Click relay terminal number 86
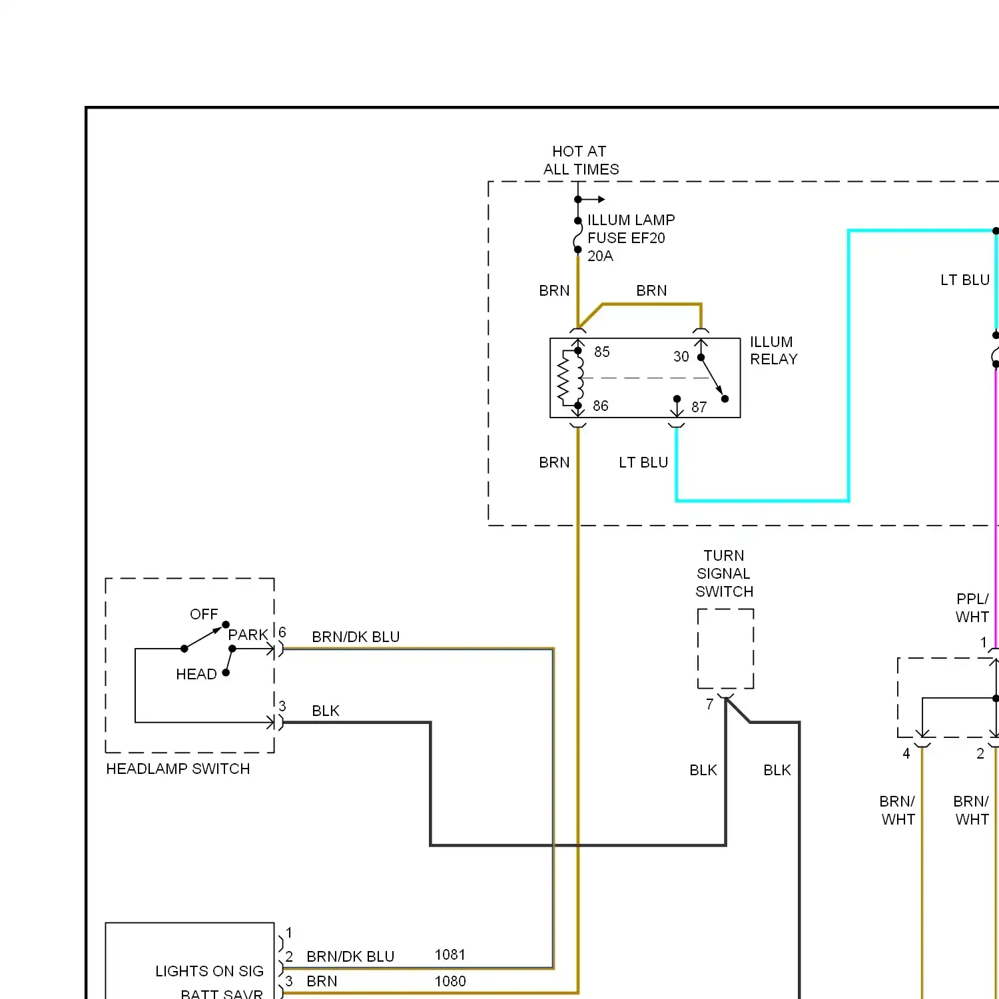This screenshot has width=999, height=999. tap(601, 406)
